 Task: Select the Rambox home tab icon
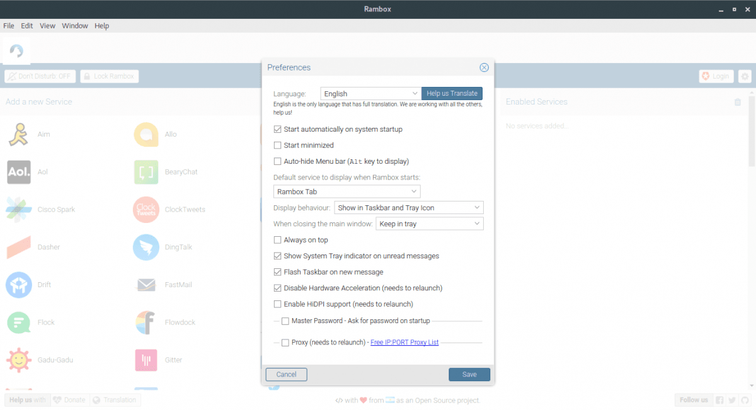(16, 51)
